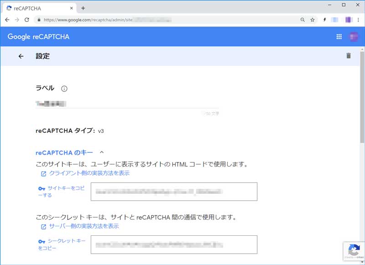Click the secret key text box
Image resolution: width=365 pixels, height=265 pixels.
click(x=174, y=244)
